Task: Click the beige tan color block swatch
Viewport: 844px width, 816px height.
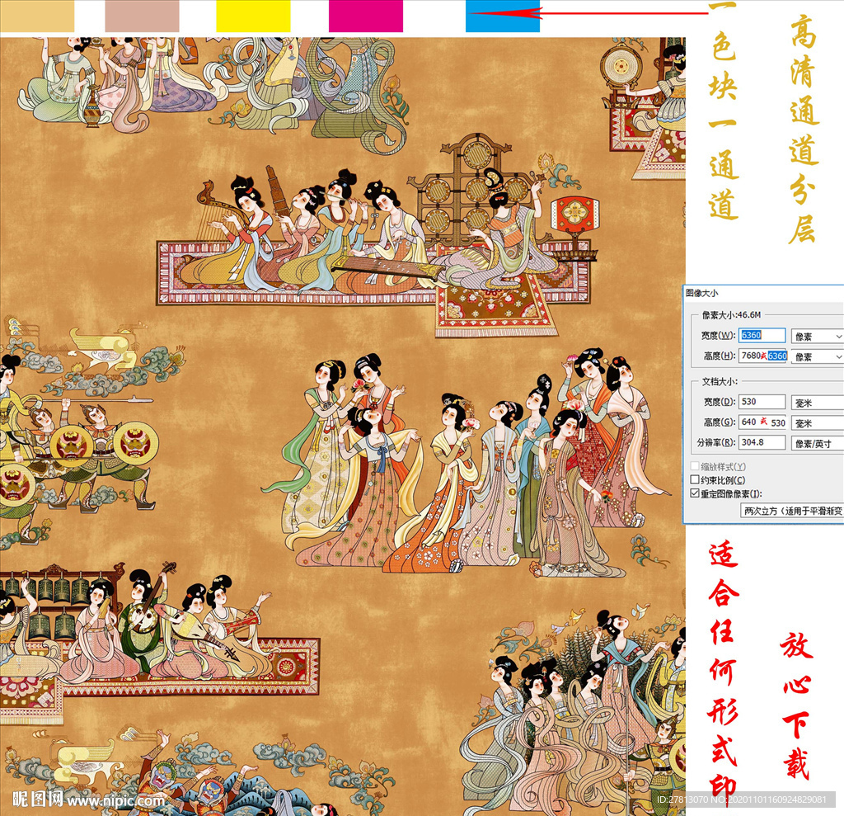Action: (x=37, y=17)
